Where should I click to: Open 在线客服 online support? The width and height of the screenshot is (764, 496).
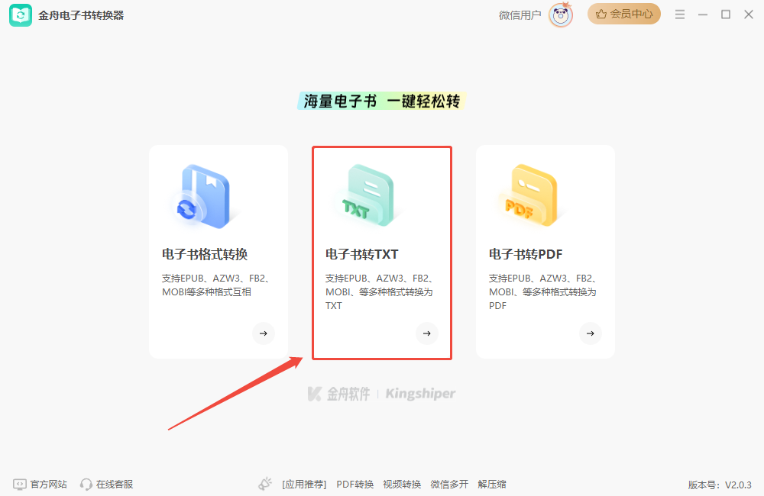click(x=115, y=485)
